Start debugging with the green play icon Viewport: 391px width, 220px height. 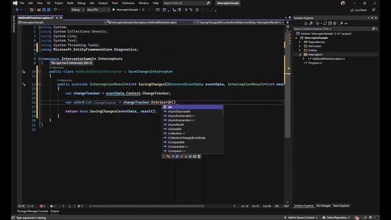(114, 10)
